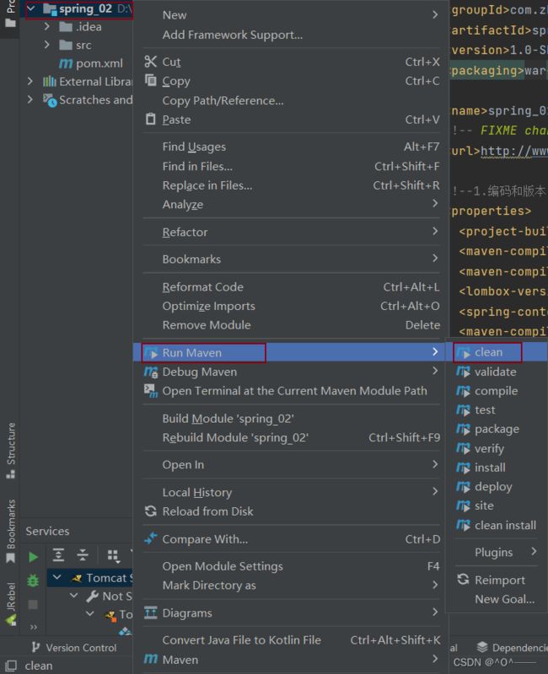Click the Group By icon in Services toolbar

113,556
